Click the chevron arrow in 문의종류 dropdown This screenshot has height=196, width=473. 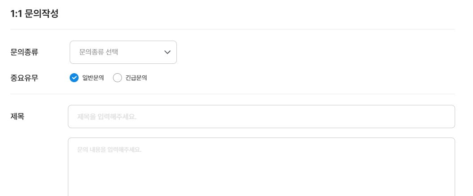167,52
